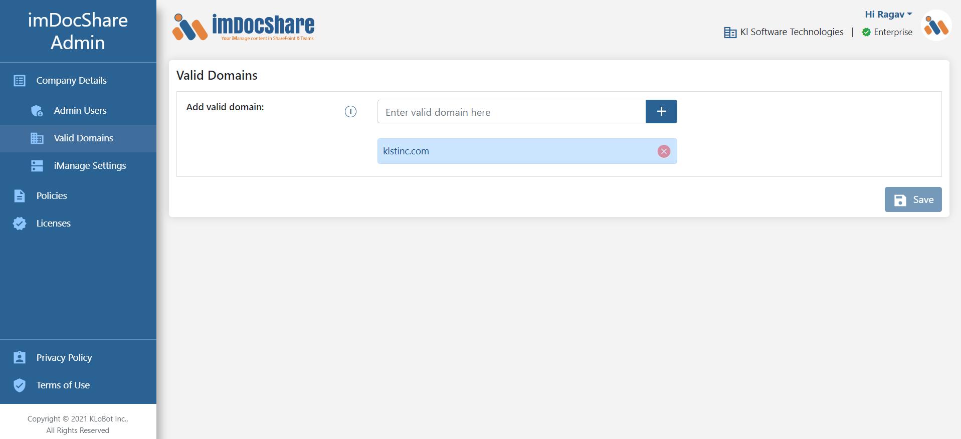
Task: Click the floppy disk icon in Save
Action: click(900, 200)
